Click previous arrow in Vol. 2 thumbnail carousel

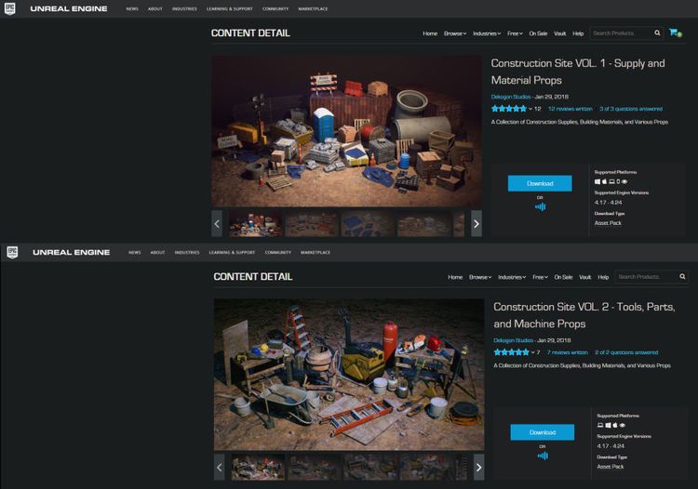coord(220,468)
